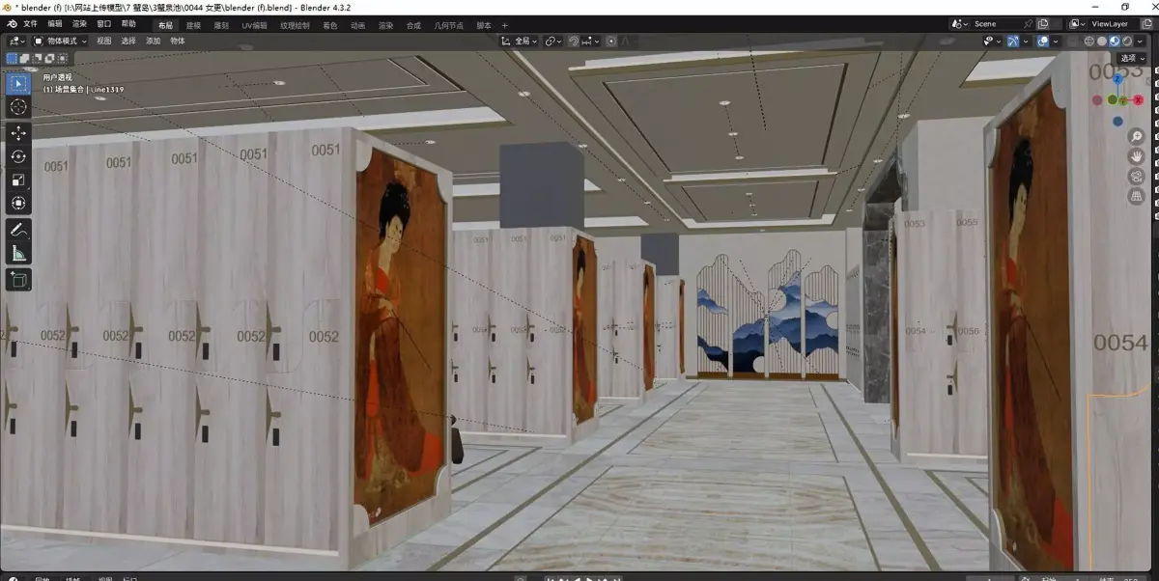Screen dimensions: 1159x581
Task: Expand the shading options dropdown arrow
Action: tap(1140, 41)
